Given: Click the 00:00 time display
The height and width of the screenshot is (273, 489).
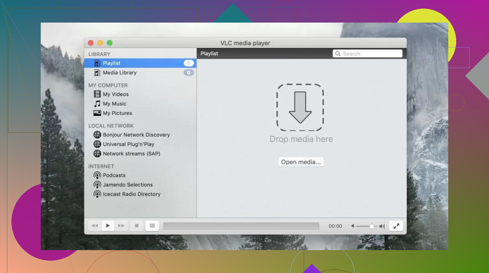Looking at the screenshot, I should 335,226.
